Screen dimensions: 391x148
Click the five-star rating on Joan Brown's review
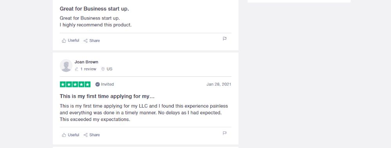point(75,84)
